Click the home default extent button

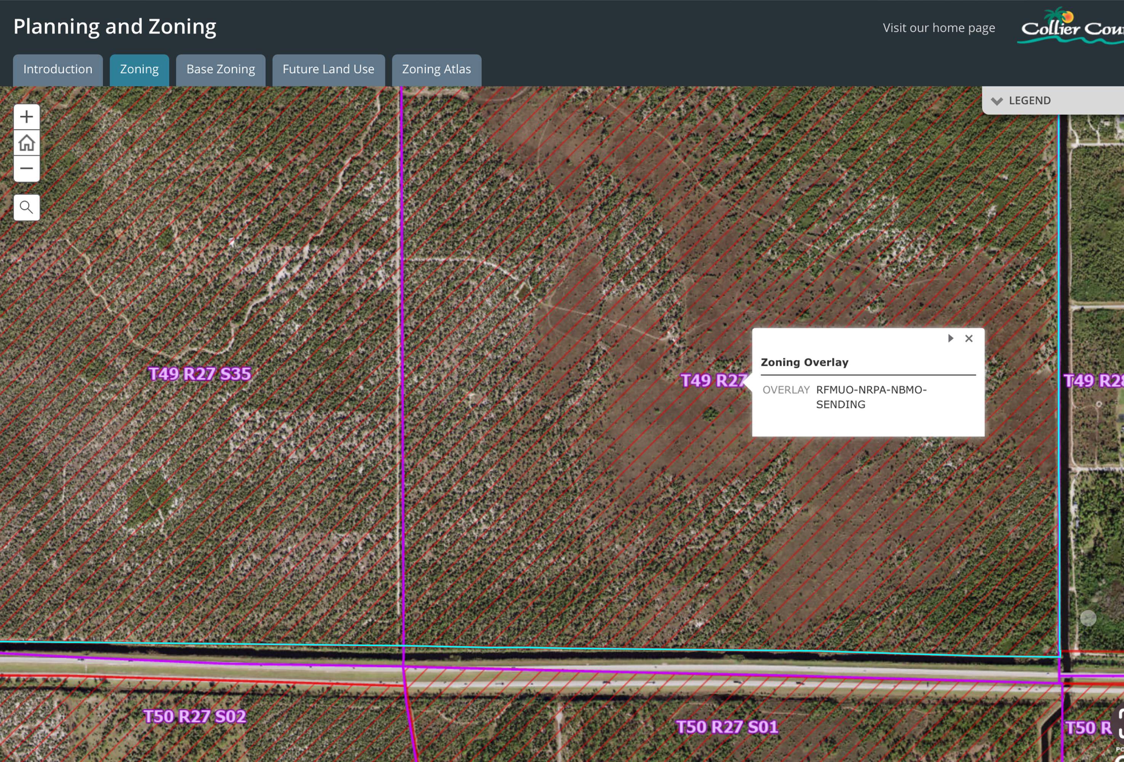(x=27, y=143)
